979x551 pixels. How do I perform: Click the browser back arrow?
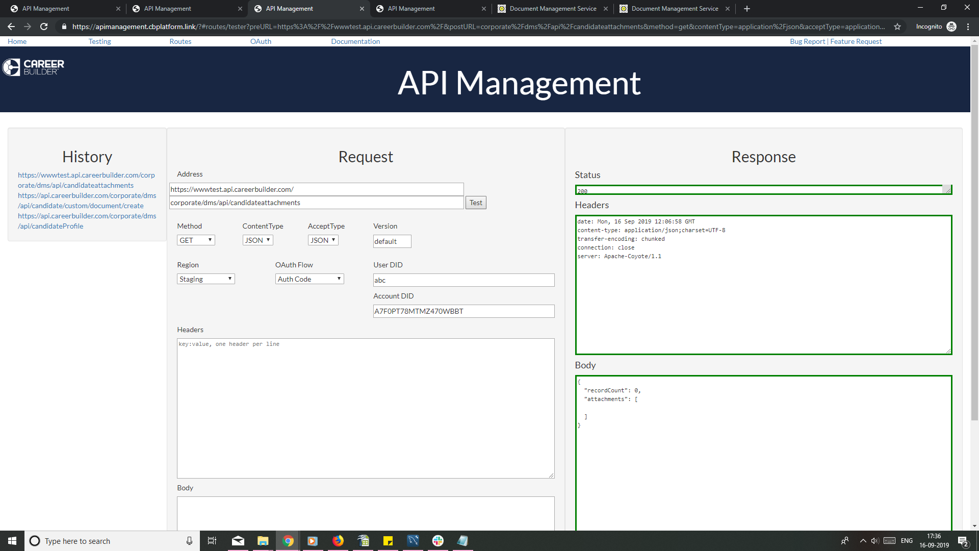(x=11, y=27)
